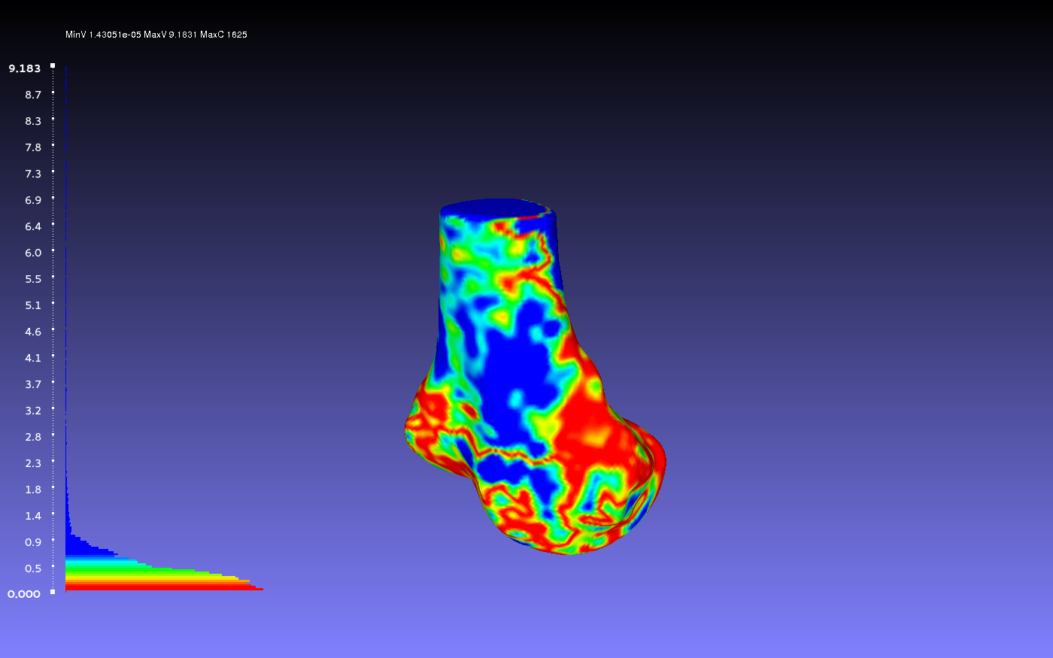The width and height of the screenshot is (1053, 658).
Task: Click the 4.1 scale value
Action: (x=33, y=358)
